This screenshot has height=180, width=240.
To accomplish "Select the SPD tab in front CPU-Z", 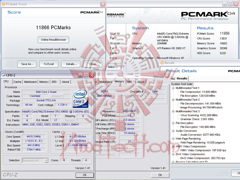I will tap(54, 82).
